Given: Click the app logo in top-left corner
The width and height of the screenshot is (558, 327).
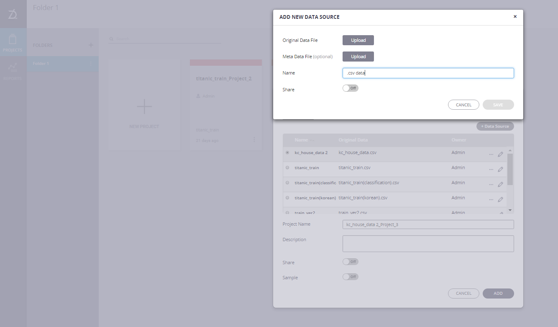Looking at the screenshot, I should point(13,14).
